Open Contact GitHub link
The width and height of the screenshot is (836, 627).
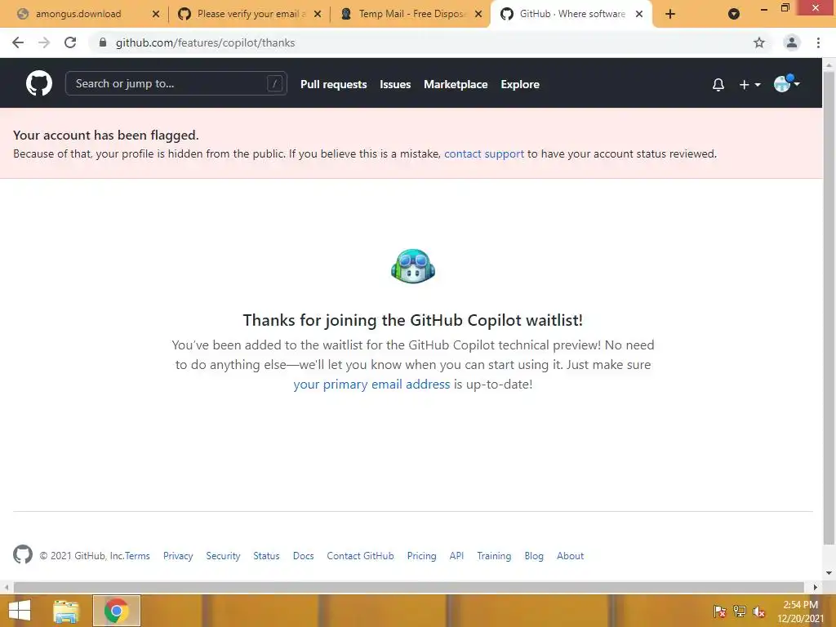tap(360, 555)
